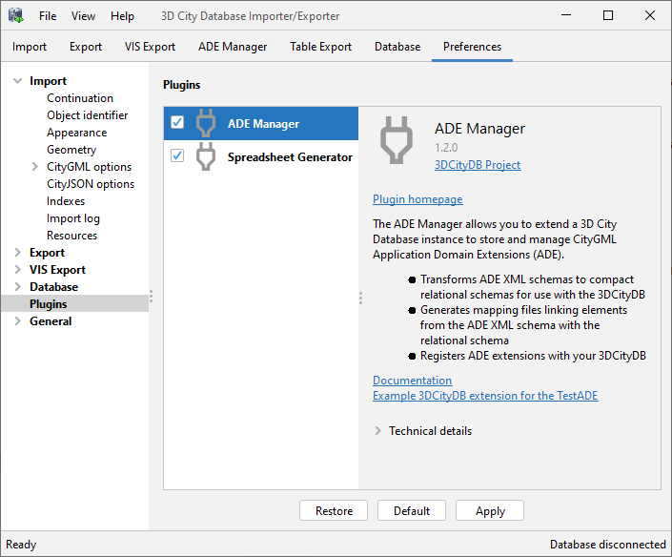Switch to the VIS Export tab
Image resolution: width=672 pixels, height=557 pixels.
(x=150, y=47)
